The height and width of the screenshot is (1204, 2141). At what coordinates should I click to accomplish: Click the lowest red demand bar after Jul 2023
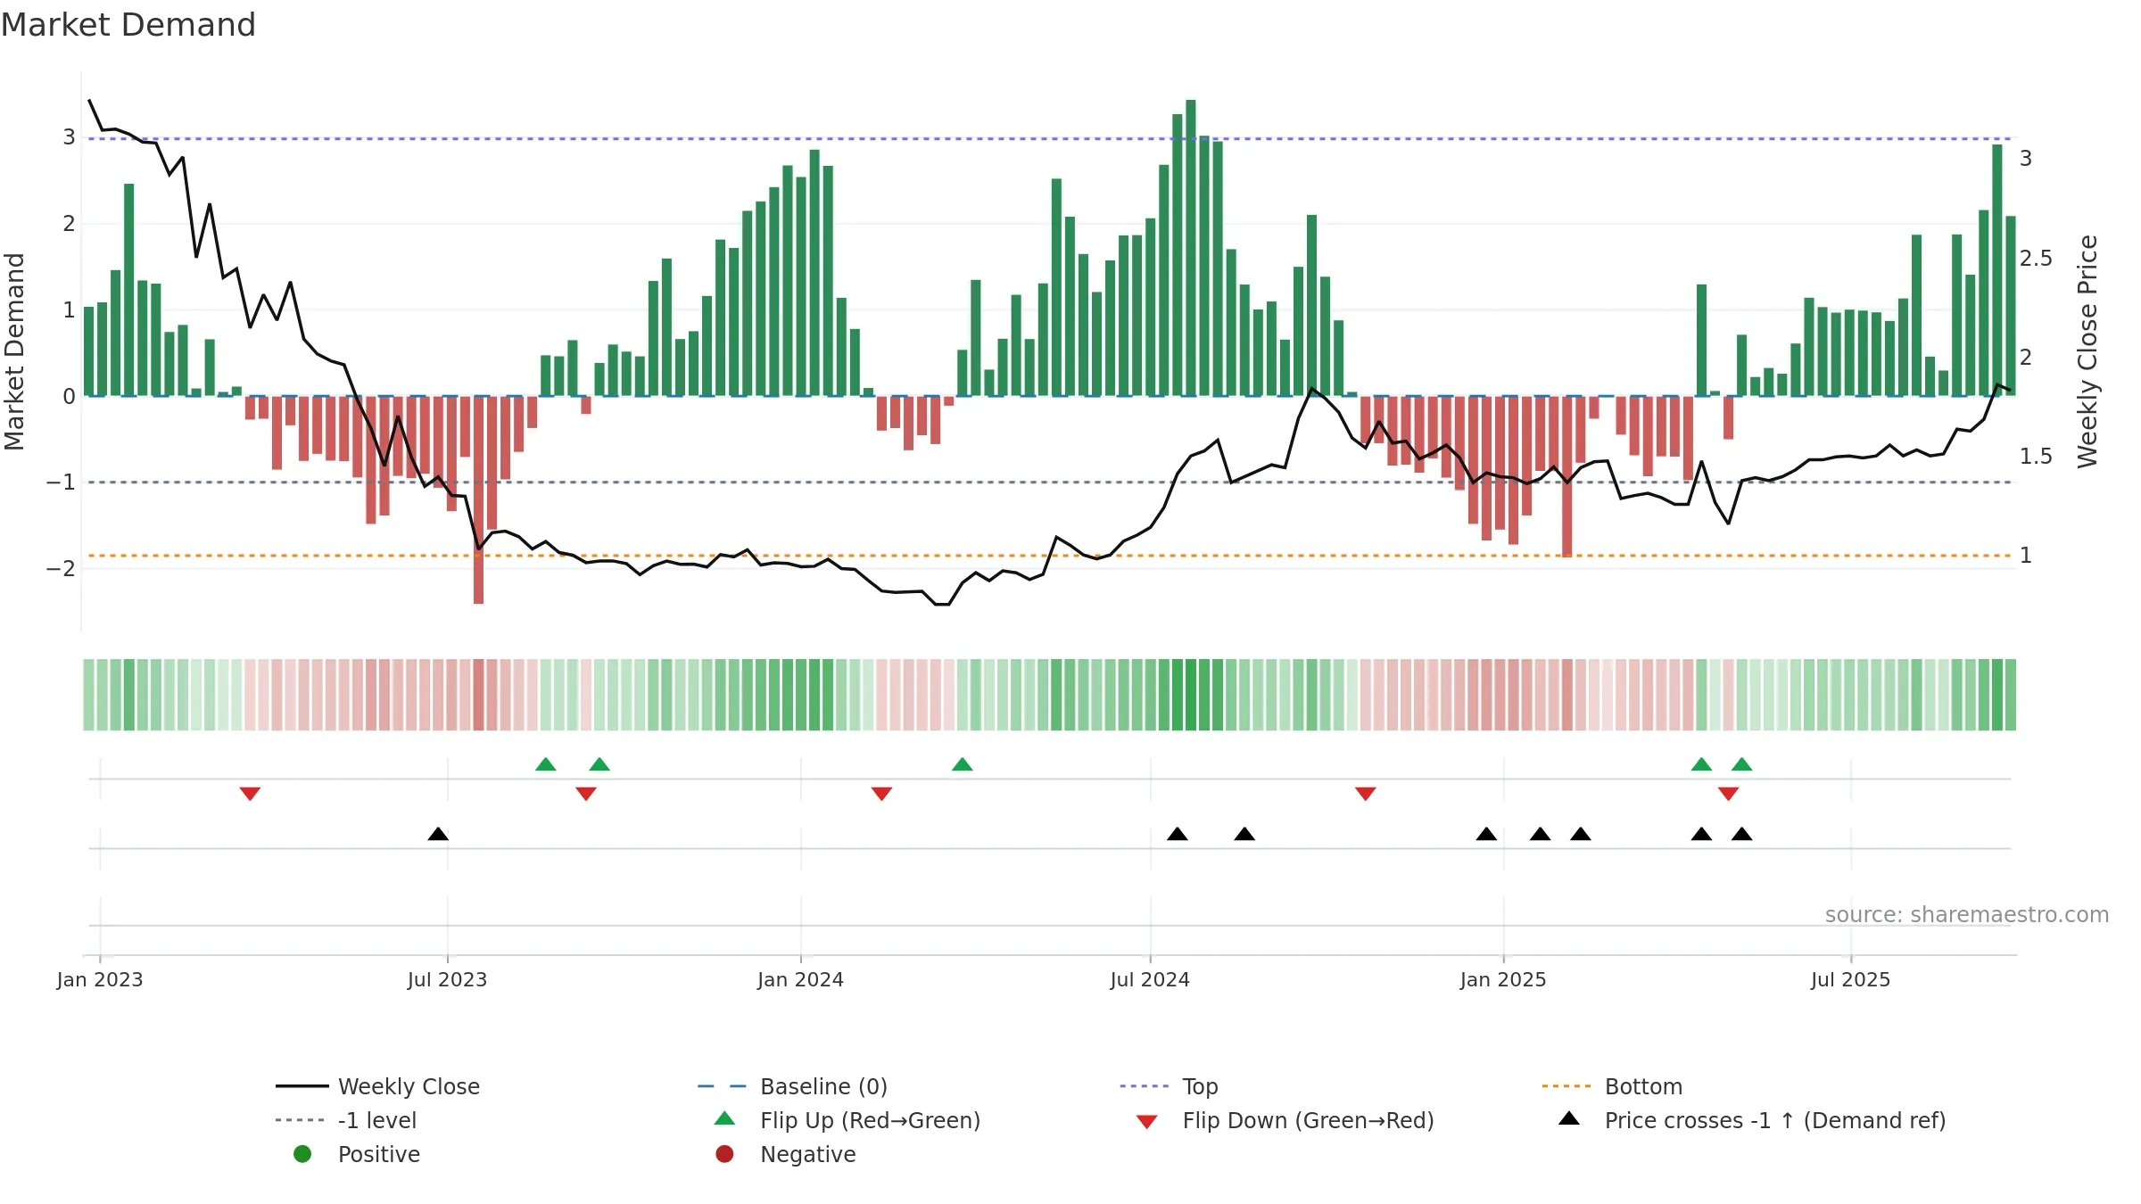pyautogui.click(x=478, y=499)
